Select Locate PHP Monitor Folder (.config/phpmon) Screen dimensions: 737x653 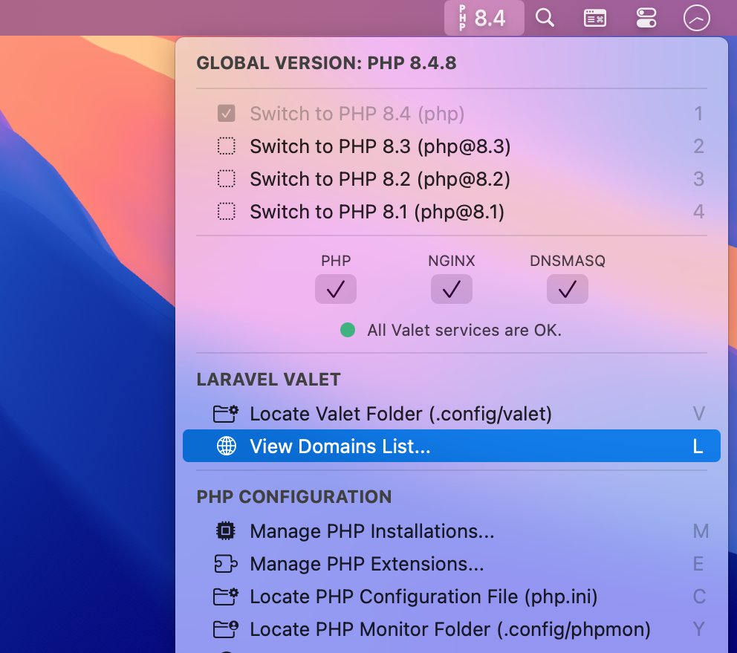tap(451, 629)
